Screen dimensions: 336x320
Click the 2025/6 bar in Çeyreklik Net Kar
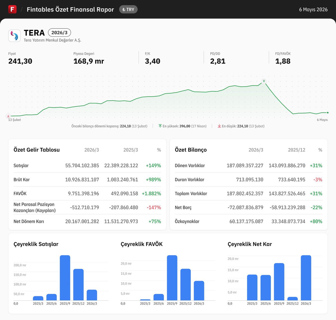point(266,288)
